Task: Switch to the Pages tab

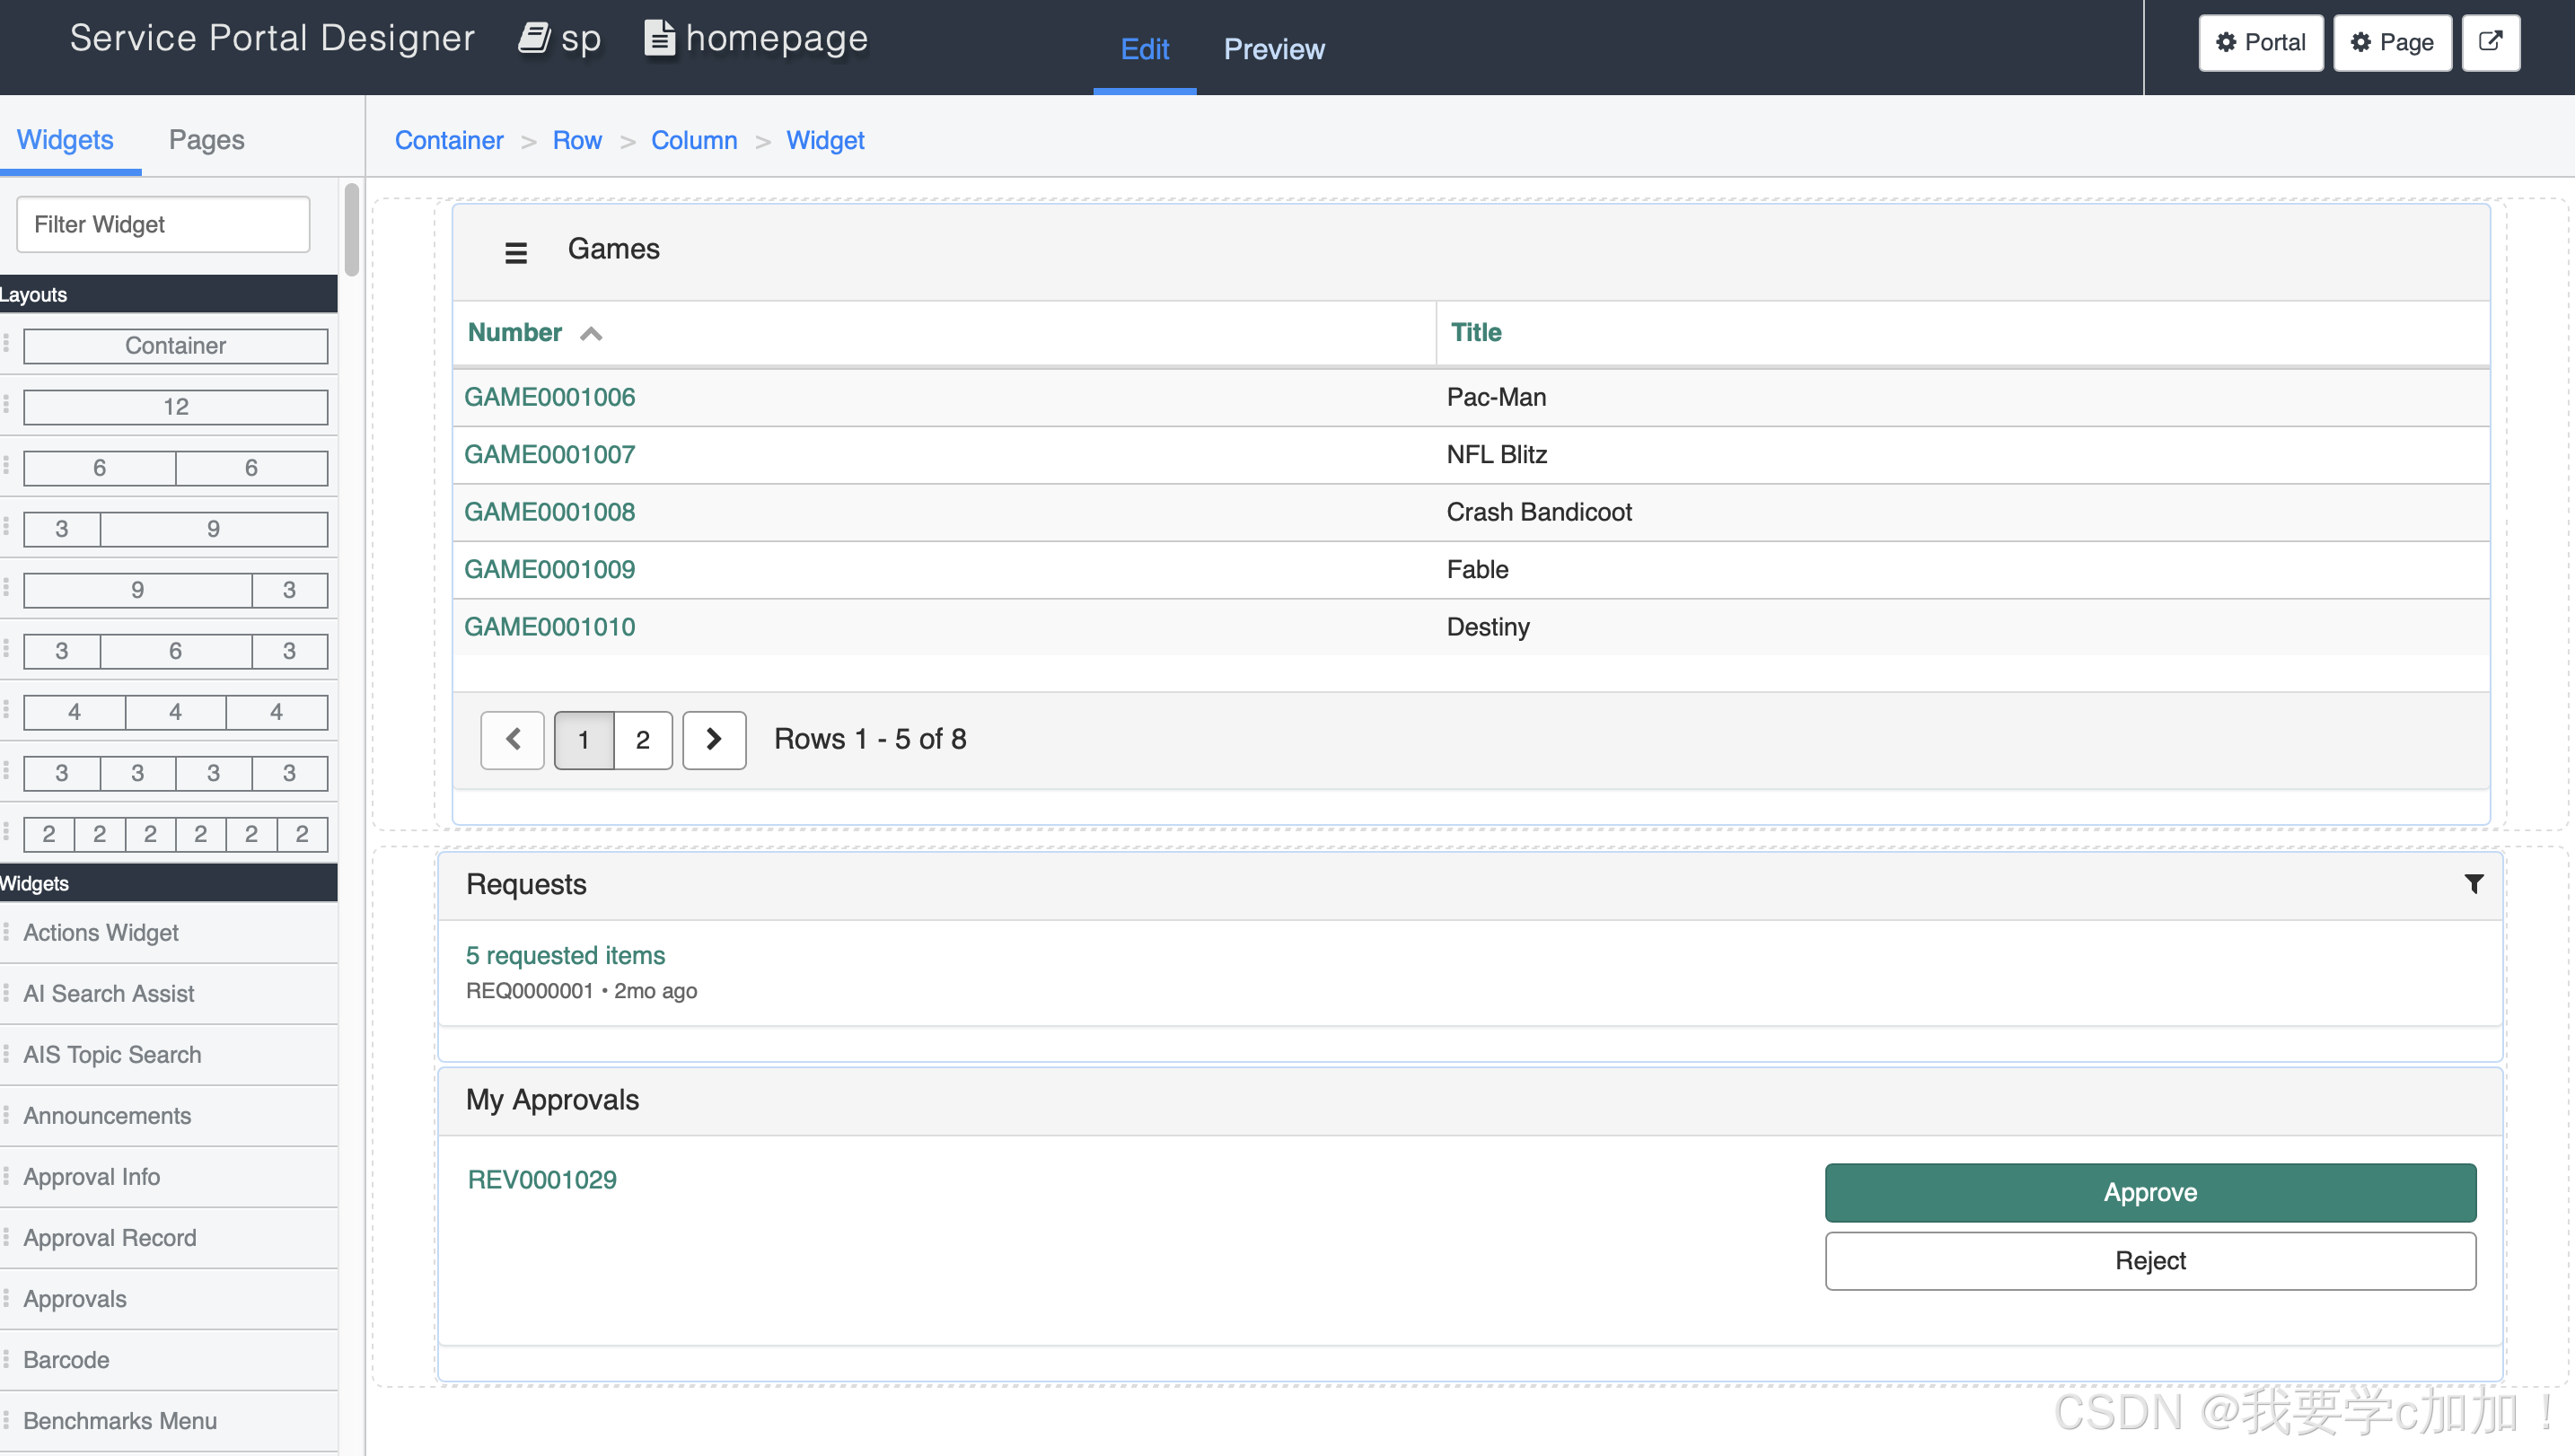Action: [x=206, y=140]
